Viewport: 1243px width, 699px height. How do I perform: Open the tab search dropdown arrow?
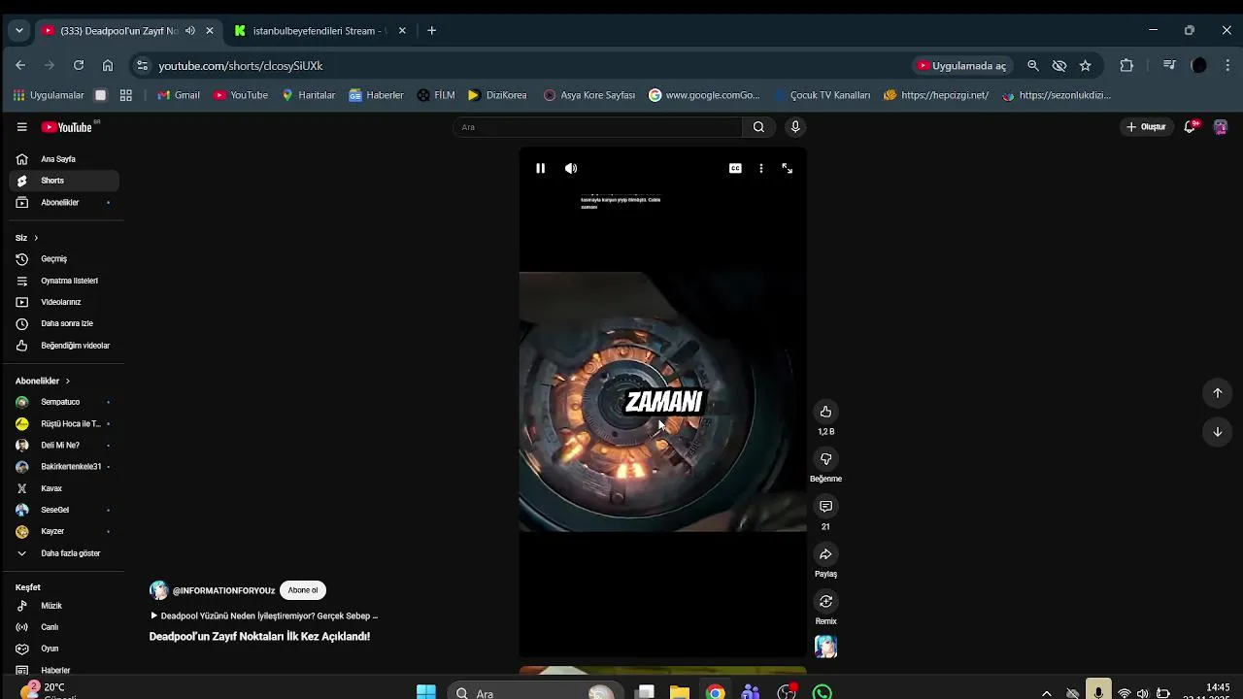coord(18,31)
